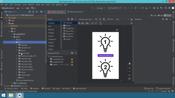Click the Debug app bug icon

click(x=136, y=8)
